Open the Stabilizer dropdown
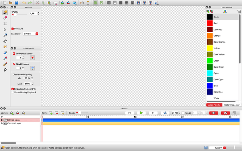Viewport: 242px width, 151px height. coord(31,34)
